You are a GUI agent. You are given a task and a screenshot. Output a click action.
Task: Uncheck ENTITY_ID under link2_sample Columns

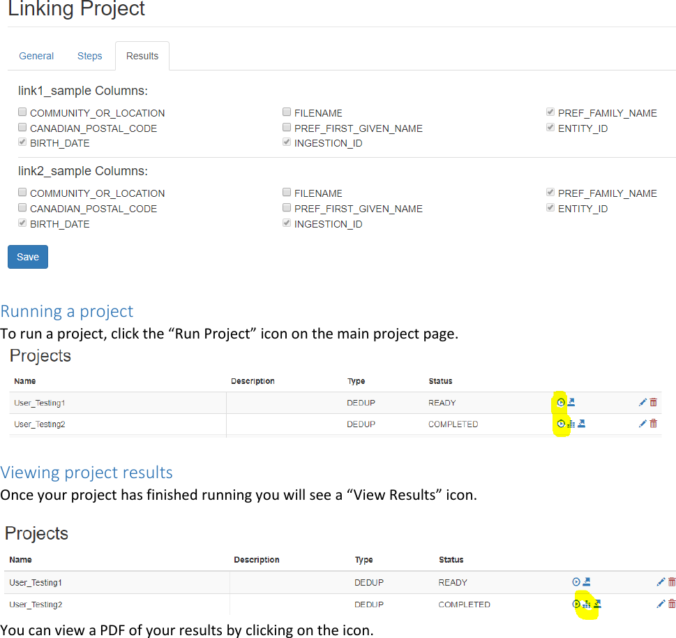[x=550, y=207]
